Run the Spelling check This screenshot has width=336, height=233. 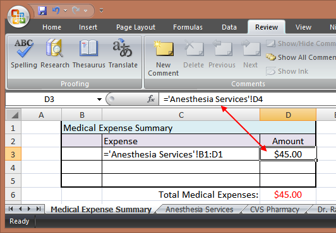tap(24, 54)
